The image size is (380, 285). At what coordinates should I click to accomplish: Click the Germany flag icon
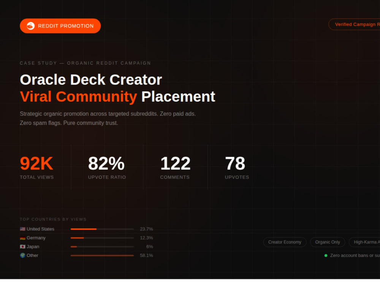pyautogui.click(x=22, y=238)
